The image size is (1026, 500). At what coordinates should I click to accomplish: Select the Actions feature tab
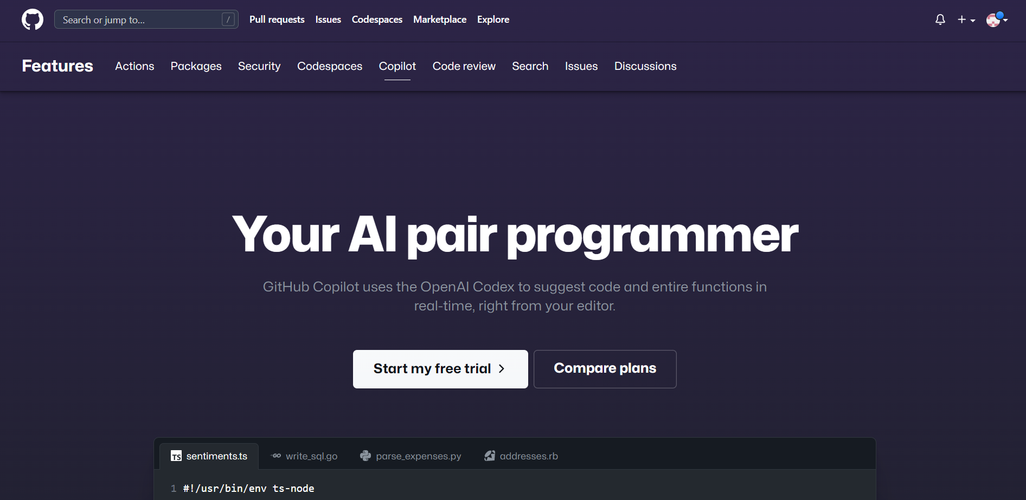(134, 66)
